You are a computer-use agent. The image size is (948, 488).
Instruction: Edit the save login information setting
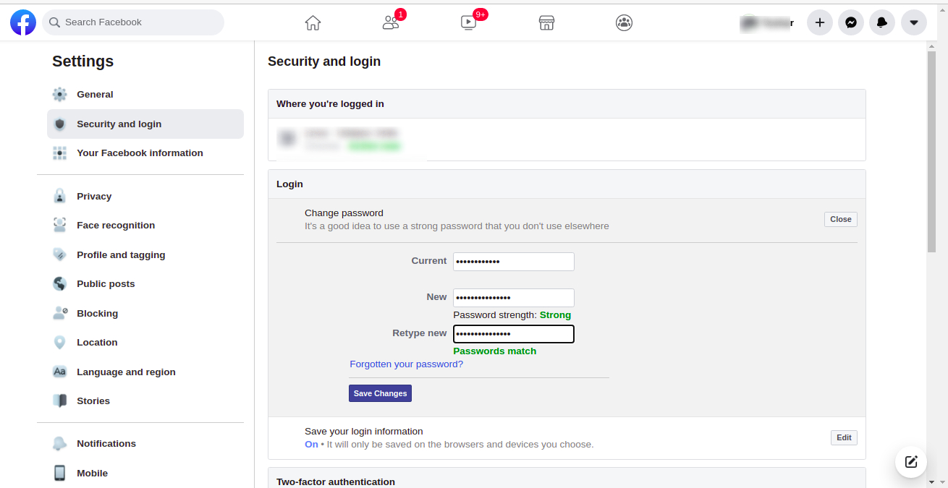pos(844,437)
